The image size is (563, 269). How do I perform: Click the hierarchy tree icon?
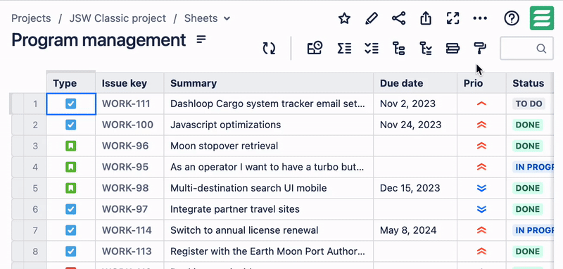tap(398, 48)
